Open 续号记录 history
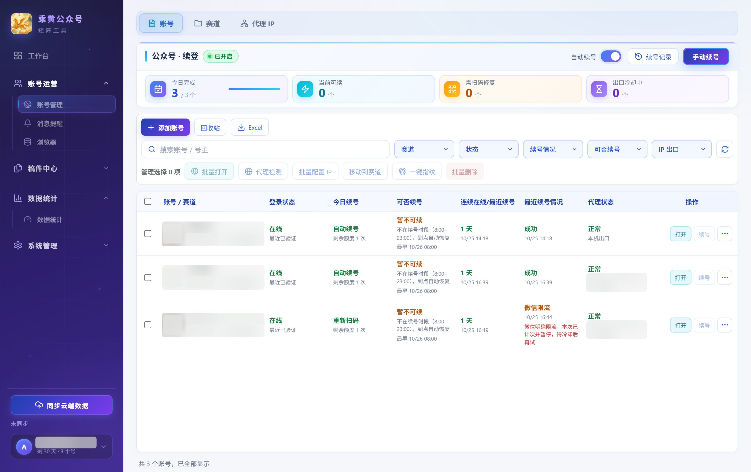This screenshot has width=751, height=472. tap(653, 57)
